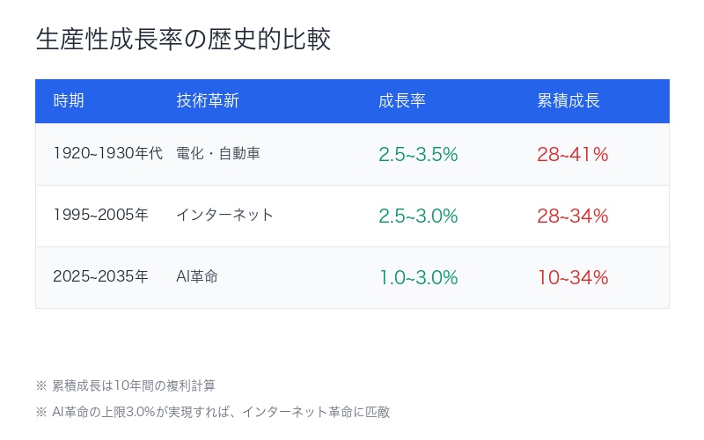Click the 電化・自動車 cell
This screenshot has height=440, width=704.
point(218,154)
